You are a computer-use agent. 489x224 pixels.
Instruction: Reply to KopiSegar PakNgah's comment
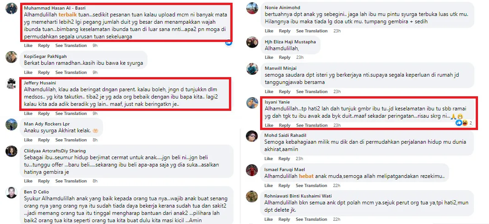(43, 72)
